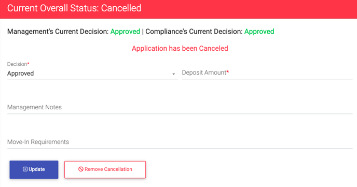Image resolution: width=357 pixels, height=187 pixels.
Task: Click the blue Update button label
Action: click(37, 169)
